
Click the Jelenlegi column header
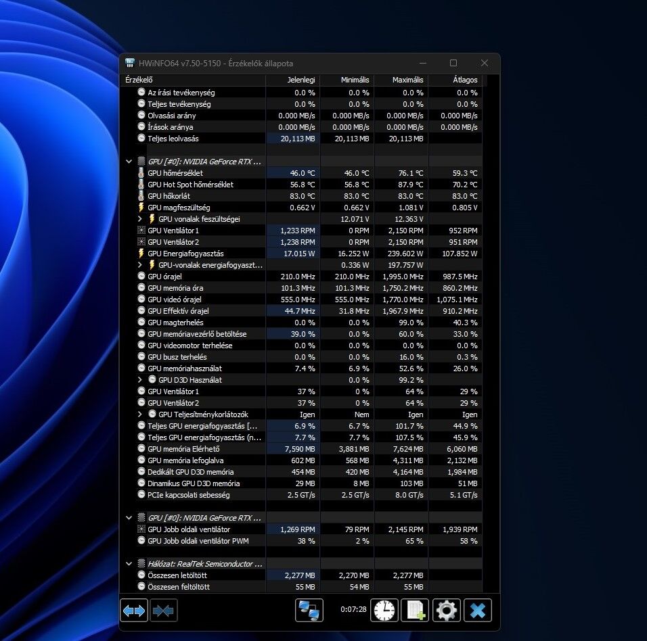point(293,80)
